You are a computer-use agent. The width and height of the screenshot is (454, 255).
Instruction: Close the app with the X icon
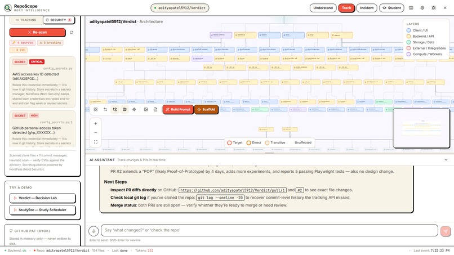click(x=445, y=8)
